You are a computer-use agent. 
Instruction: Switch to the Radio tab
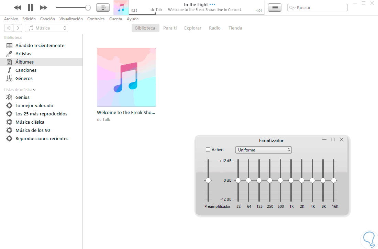(214, 28)
